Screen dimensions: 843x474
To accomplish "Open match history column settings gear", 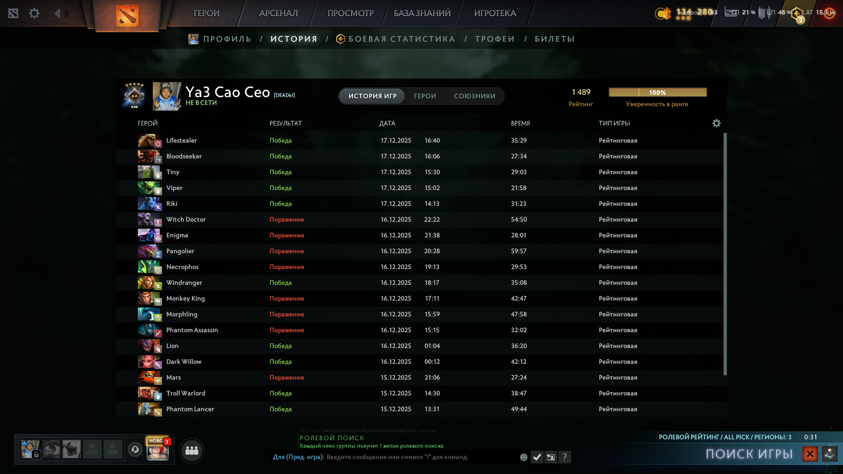I will click(716, 123).
